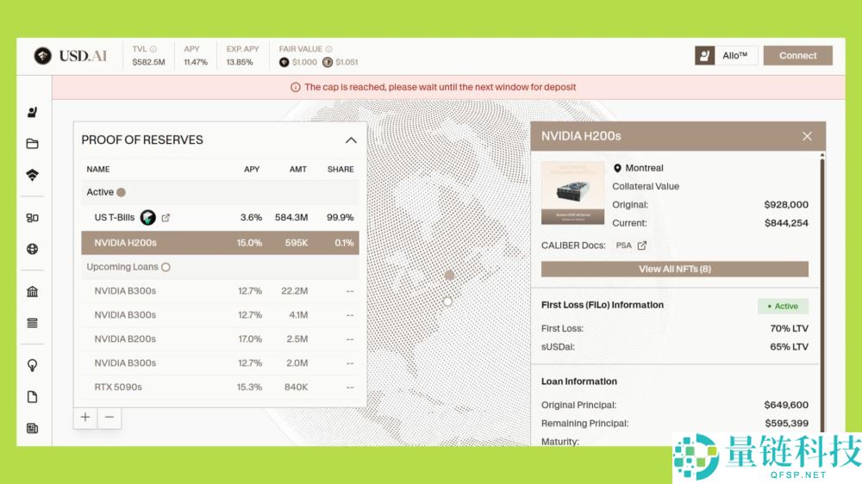862x484 pixels.
Task: Select the NVIDIA B200s loan row
Action: click(220, 338)
